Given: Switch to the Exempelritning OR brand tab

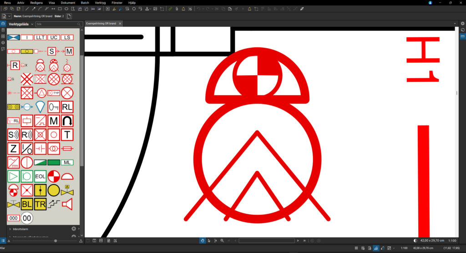Looking at the screenshot, I should (101, 24).
